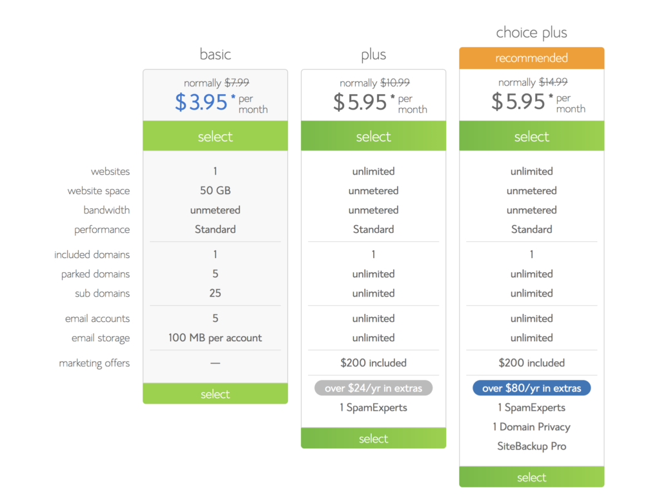Click the bandwidth row label
This screenshot has height=494, width=661.
(x=107, y=210)
